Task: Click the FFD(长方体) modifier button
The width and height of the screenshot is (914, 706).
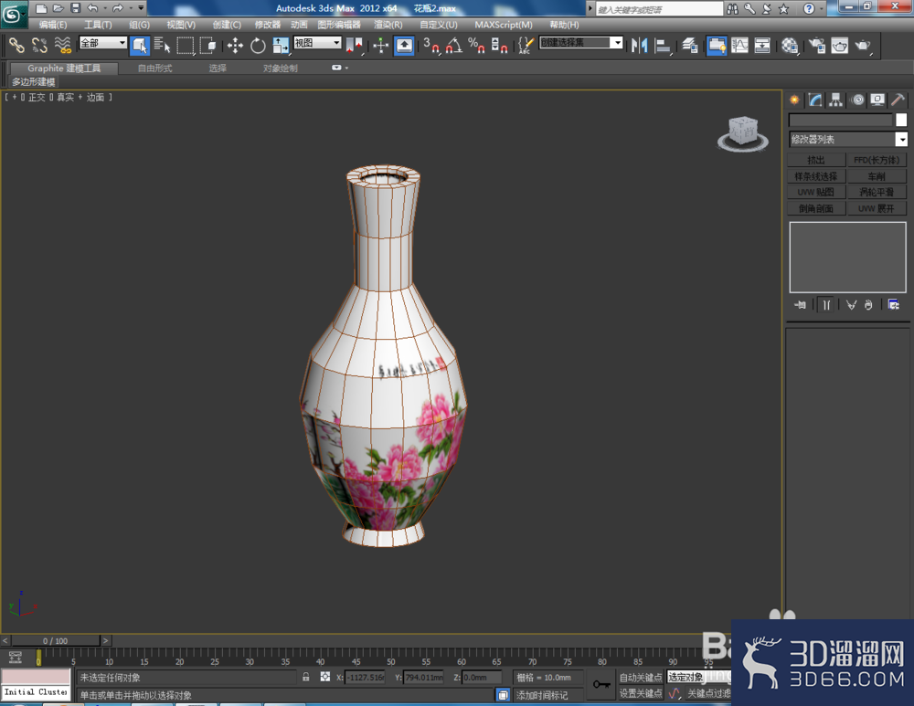Action: [x=877, y=160]
